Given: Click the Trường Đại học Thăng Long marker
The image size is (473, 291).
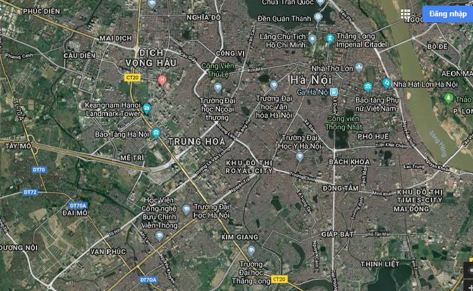Looking at the screenshot, I should point(251,251).
